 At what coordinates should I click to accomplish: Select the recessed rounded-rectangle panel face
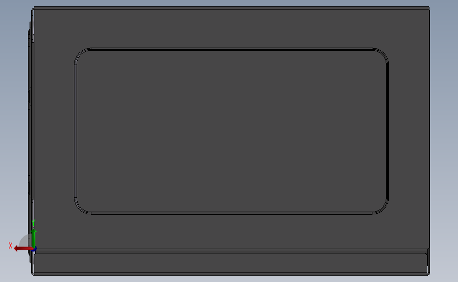(231, 131)
